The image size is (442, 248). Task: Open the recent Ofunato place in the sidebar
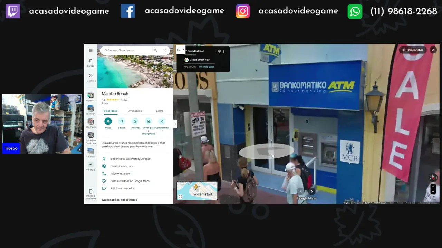coord(90,153)
